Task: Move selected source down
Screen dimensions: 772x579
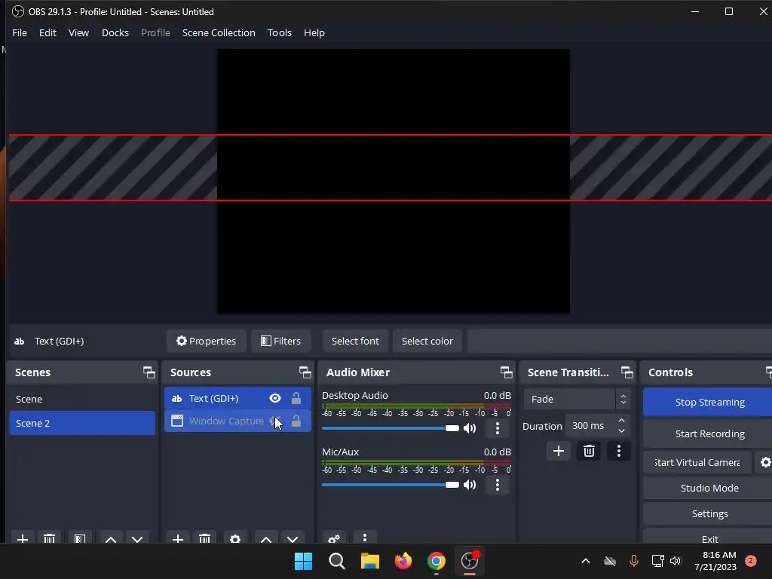Action: 293,538
